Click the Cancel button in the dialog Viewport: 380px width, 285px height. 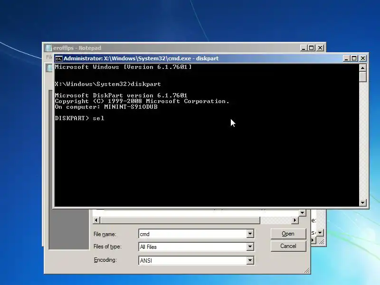point(288,246)
